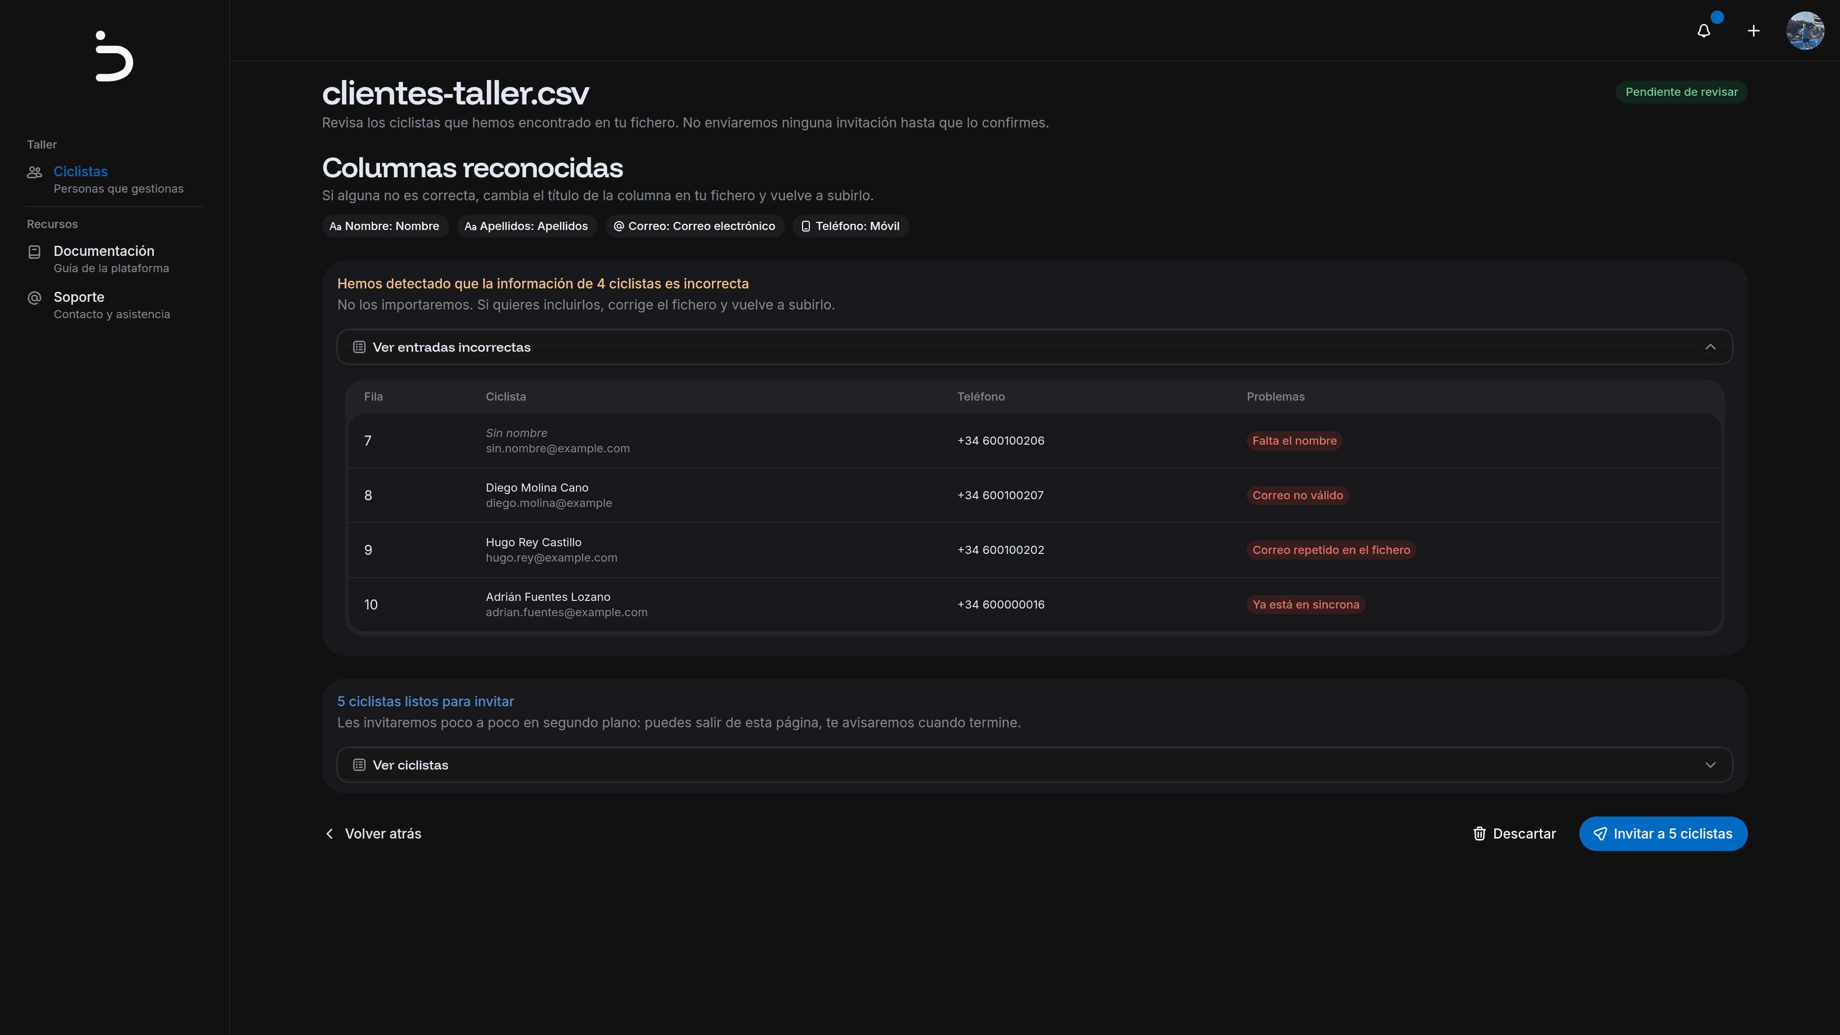Click the Teléfono column header

981,396
